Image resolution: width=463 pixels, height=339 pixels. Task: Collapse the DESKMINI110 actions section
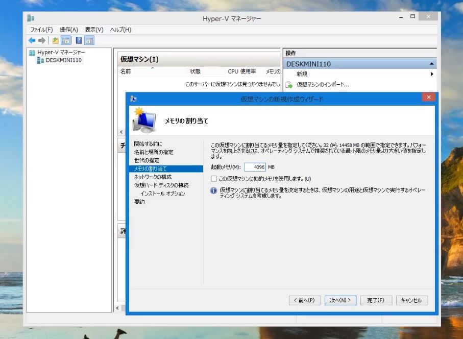click(432, 64)
